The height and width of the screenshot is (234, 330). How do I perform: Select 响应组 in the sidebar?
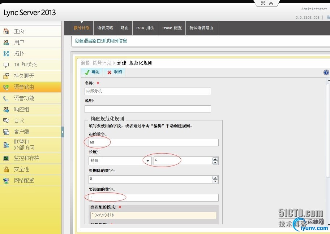pyautogui.click(x=30, y=110)
